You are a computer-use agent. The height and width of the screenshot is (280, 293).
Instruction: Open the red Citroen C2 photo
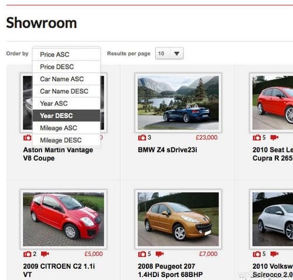[x=63, y=219]
